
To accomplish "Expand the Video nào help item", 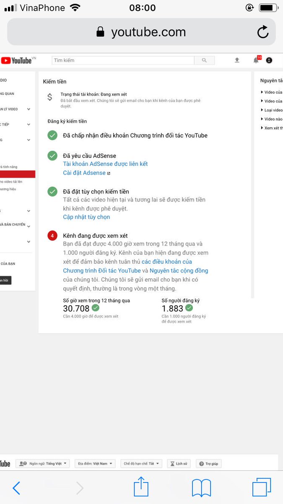I will (271, 119).
